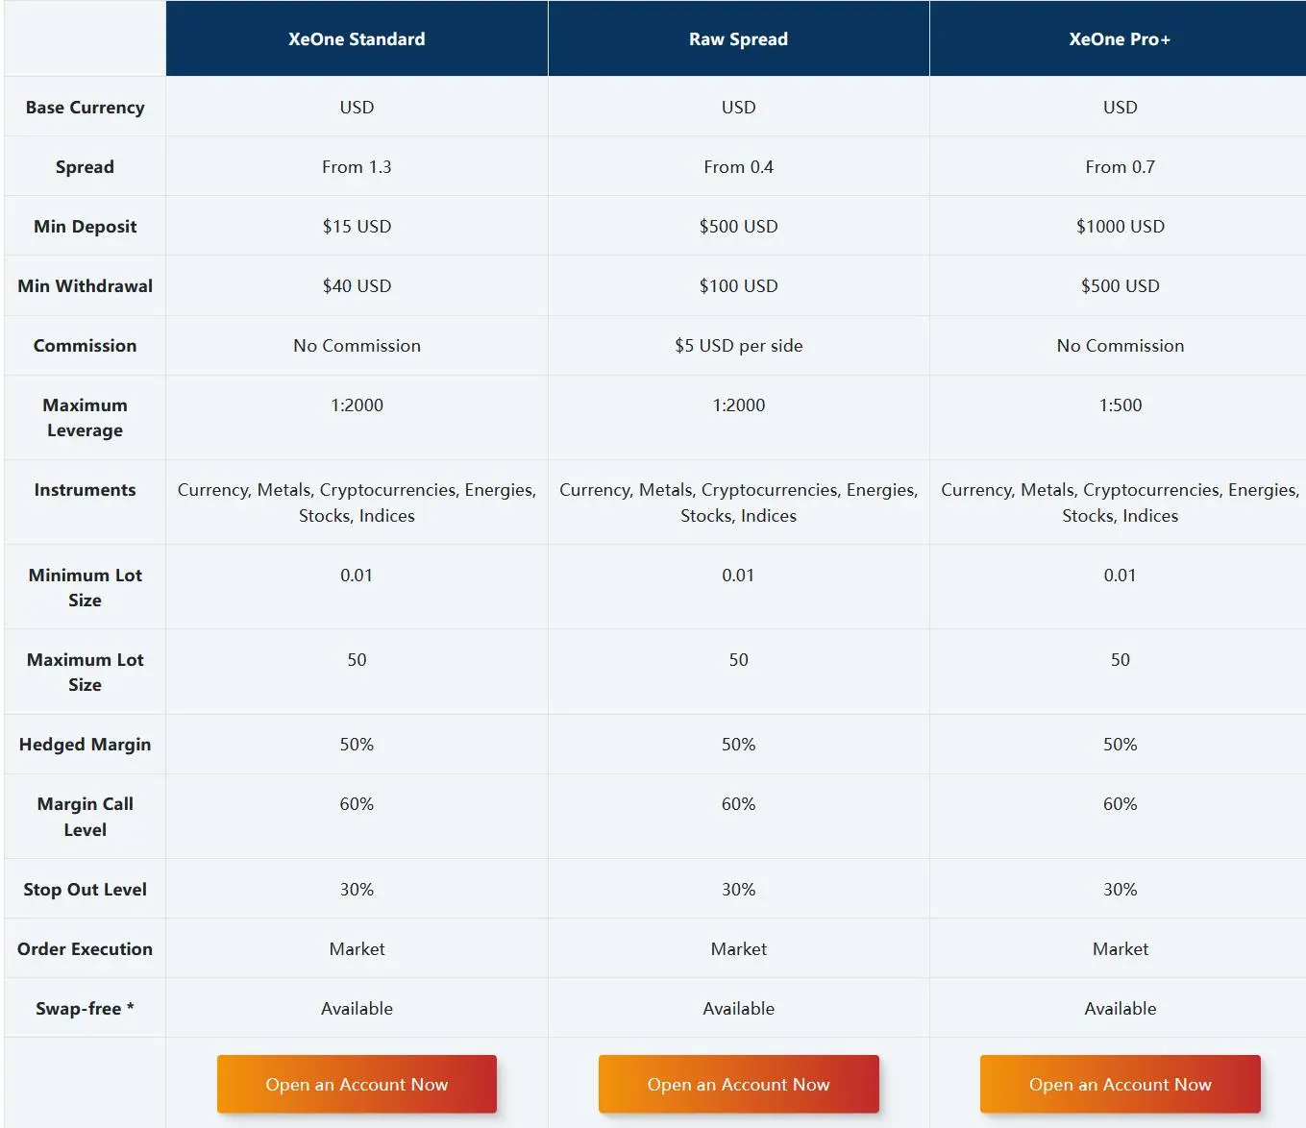Click XeOne Pro+'s '50%' hedged margin
The image size is (1306, 1128).
(1120, 745)
